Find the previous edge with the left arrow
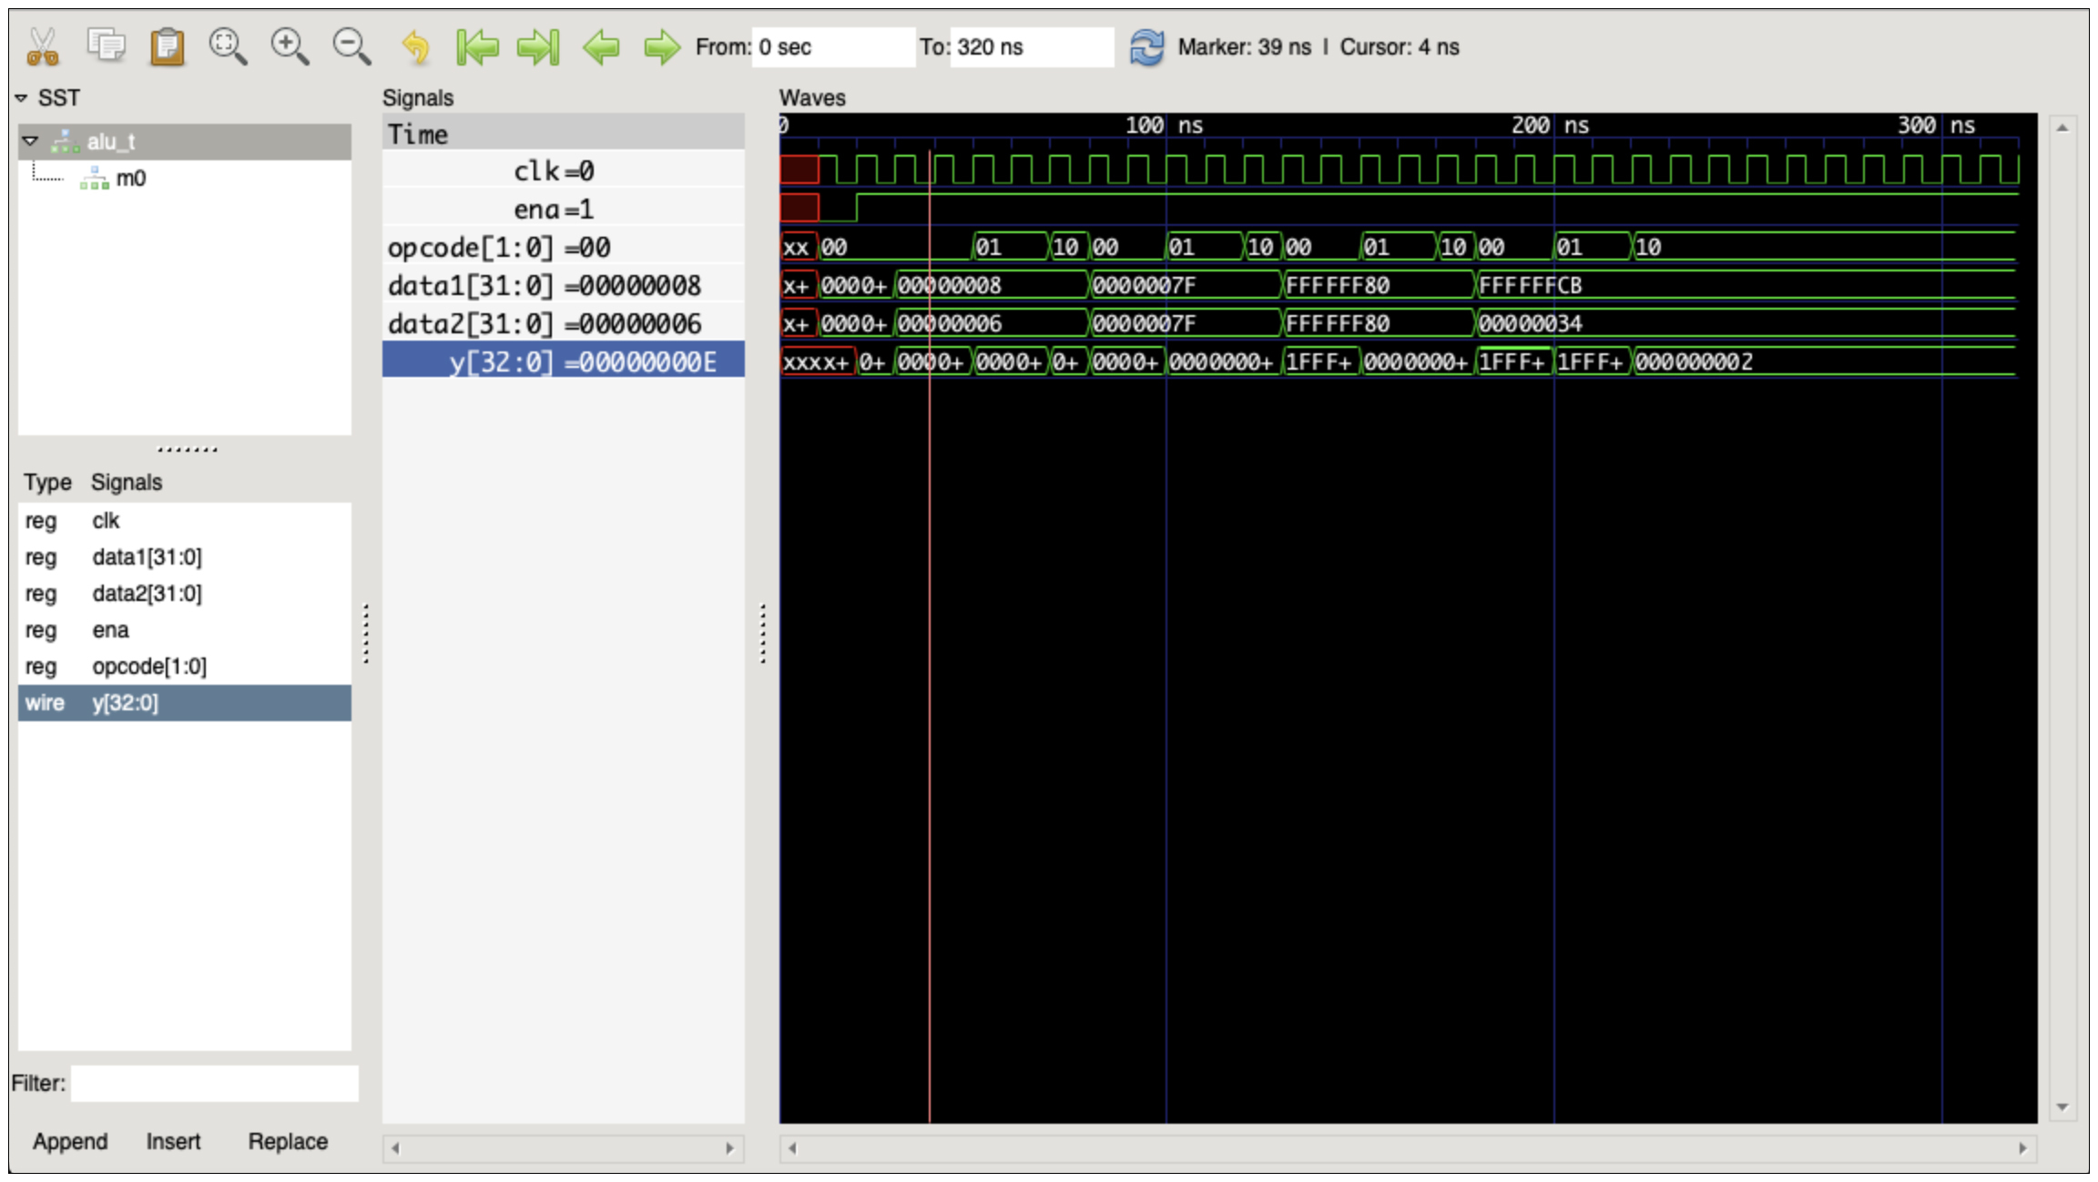2098x1182 pixels. click(601, 46)
